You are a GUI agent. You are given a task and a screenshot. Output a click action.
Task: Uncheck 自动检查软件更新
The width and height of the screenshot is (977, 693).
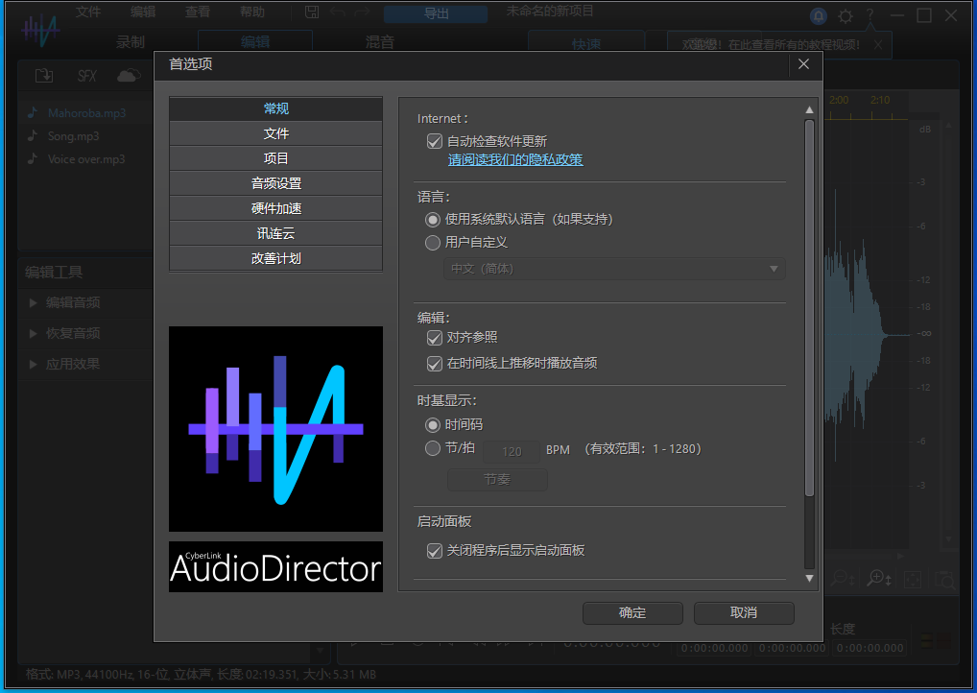click(434, 140)
